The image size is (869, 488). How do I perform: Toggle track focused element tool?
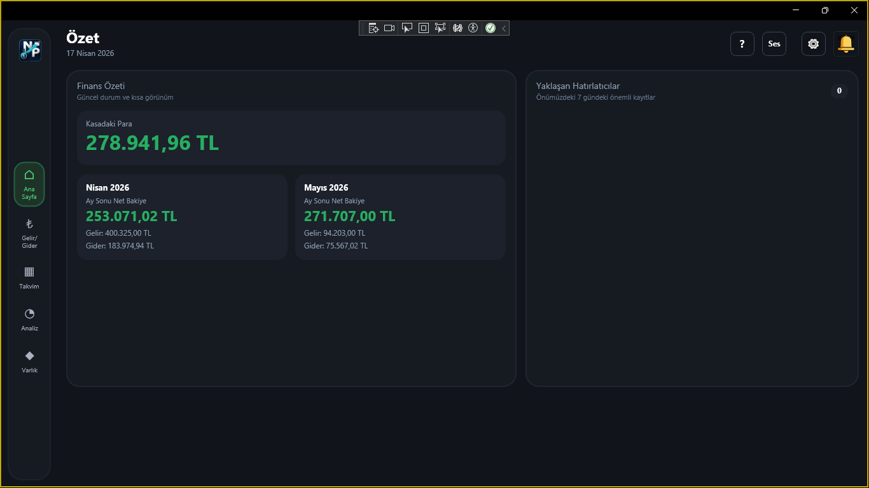click(x=440, y=28)
